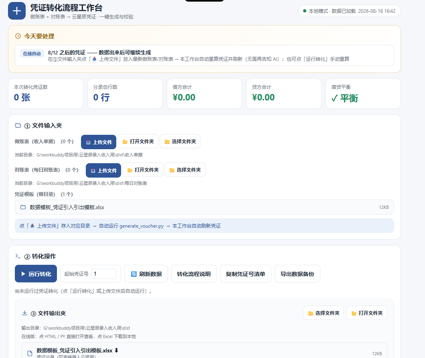Viewport: 425px width, 358px height.
Task: Open output folder in 文件输出夹 section
Action: (367, 313)
